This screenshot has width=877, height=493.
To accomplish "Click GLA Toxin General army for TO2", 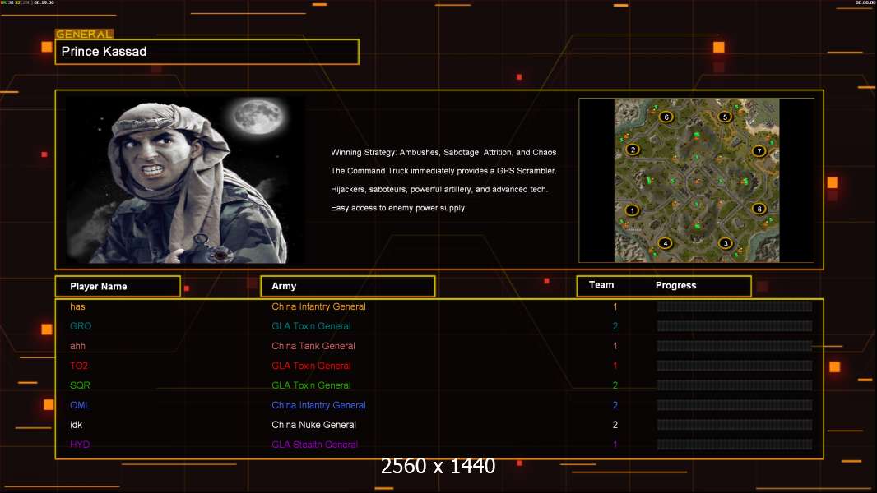I will tap(312, 366).
